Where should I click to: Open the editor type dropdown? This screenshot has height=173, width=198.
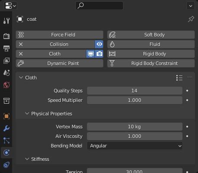coord(10,6)
